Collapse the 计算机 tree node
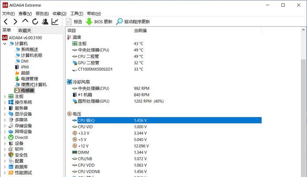 pyautogui.click(x=5, y=43)
